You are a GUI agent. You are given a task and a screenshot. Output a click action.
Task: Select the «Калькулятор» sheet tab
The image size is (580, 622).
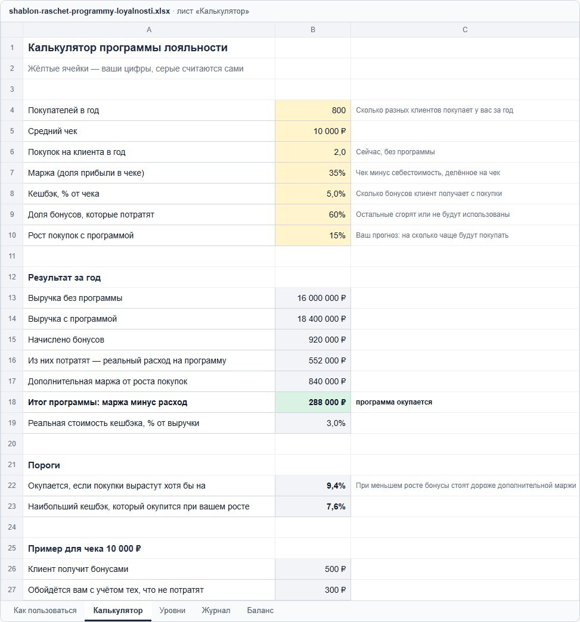[x=118, y=611]
